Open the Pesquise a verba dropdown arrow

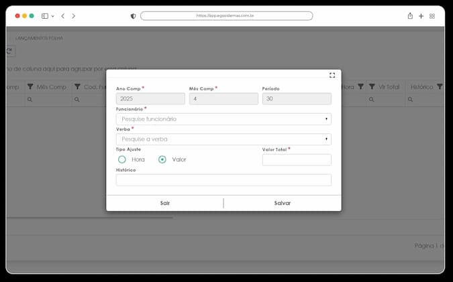click(x=326, y=139)
